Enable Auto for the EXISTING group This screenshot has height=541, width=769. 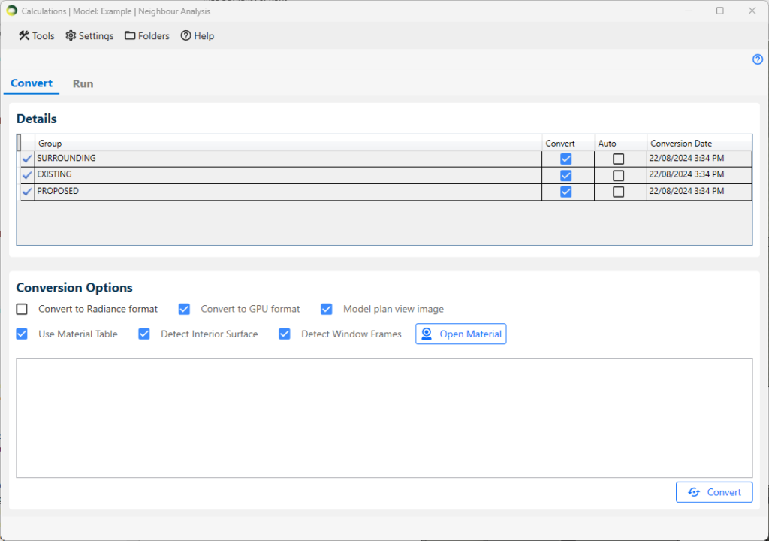(618, 175)
